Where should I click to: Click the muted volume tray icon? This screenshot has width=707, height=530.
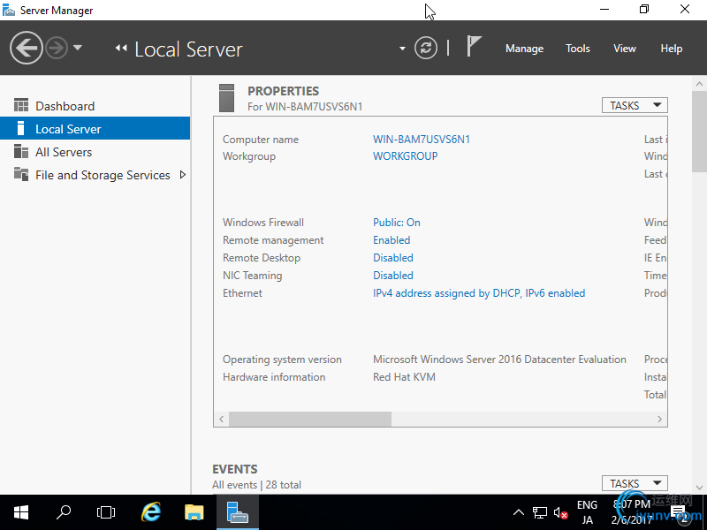click(x=560, y=512)
